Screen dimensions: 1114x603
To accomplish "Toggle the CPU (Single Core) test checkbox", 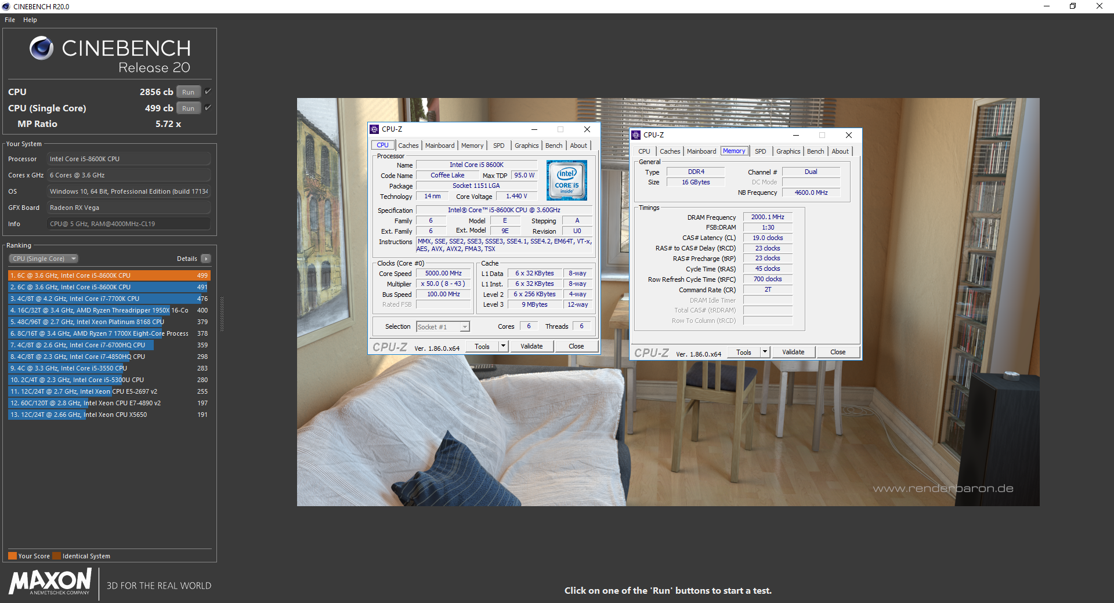I will (x=208, y=108).
